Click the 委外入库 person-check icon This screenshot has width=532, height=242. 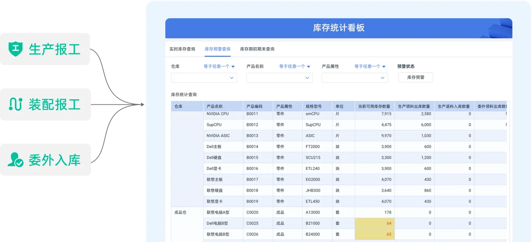[x=16, y=160]
